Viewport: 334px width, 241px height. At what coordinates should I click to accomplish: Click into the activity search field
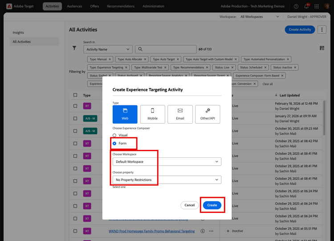(166, 49)
